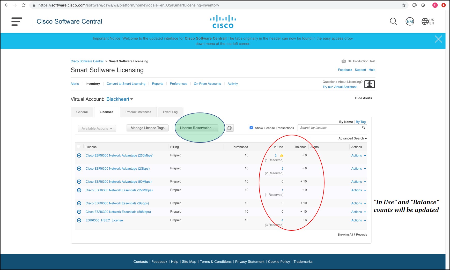This screenshot has height=270, width=450.
Task: Open Actions menu for Network Advantage (250Mbps)
Action: tap(358, 155)
